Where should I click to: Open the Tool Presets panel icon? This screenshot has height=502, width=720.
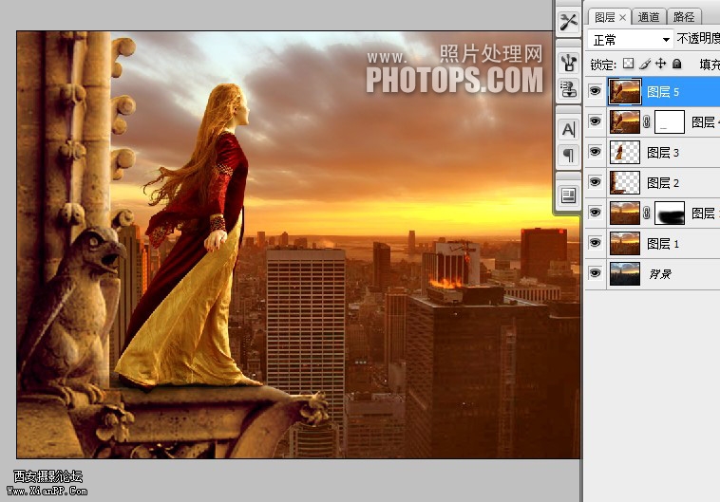(x=568, y=21)
